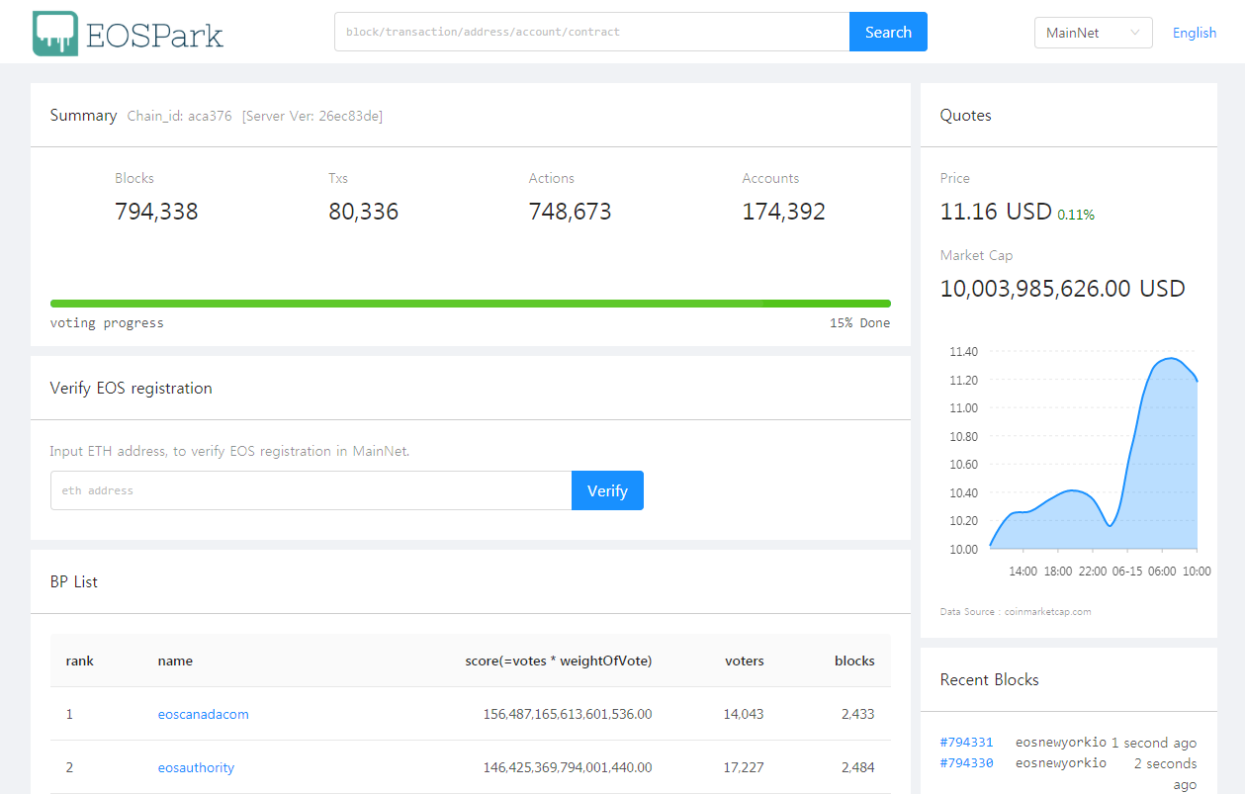The width and height of the screenshot is (1245, 794).
Task: Click the blue Search button
Action: [887, 32]
